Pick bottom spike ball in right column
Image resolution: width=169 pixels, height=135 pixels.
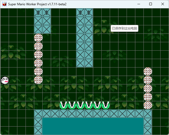[x=148, y=105]
